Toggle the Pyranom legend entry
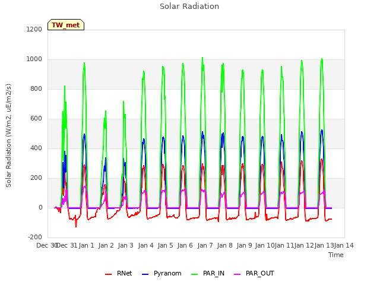This screenshot has height=285, width=380. pyautogui.click(x=161, y=273)
